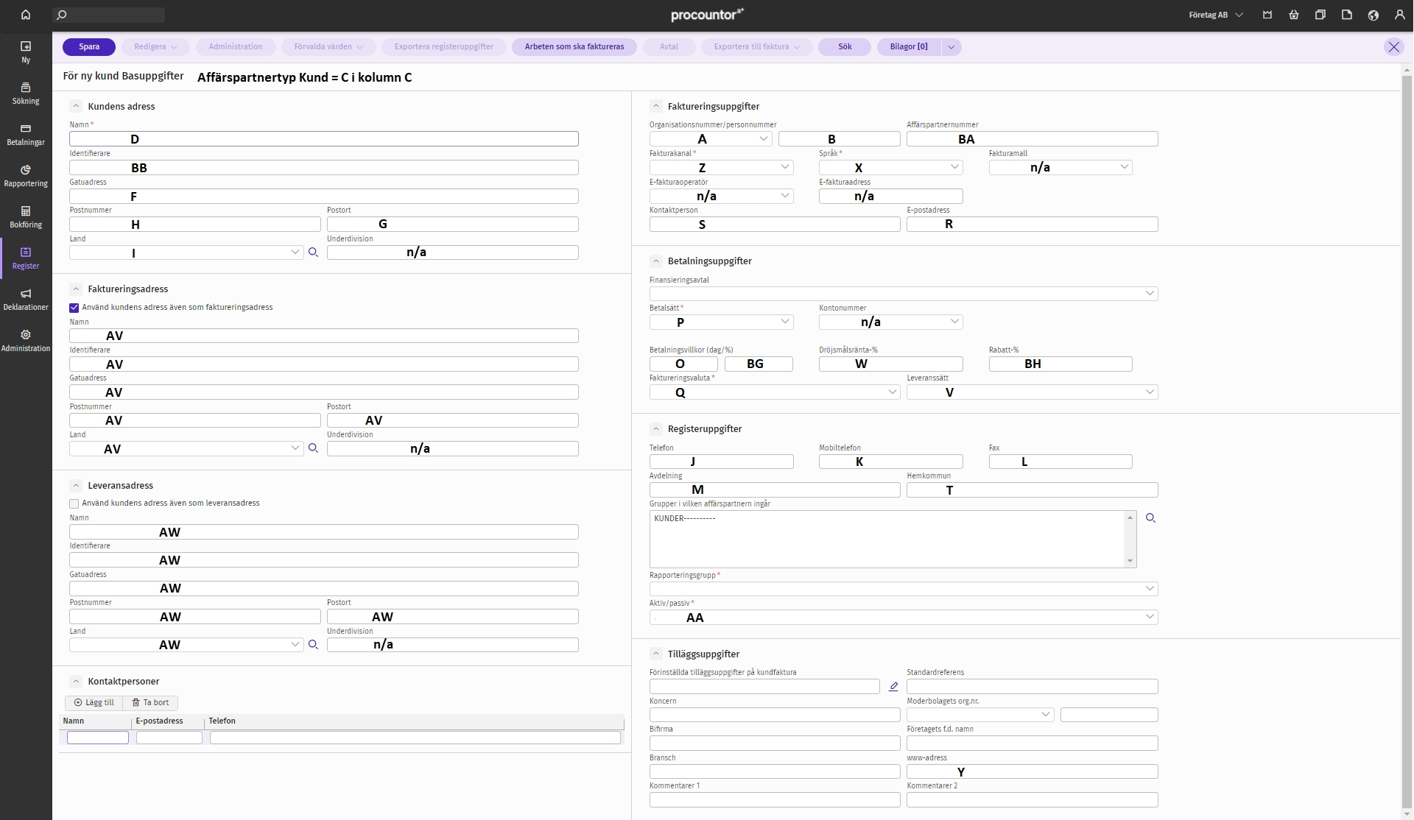Open Arbeten som ska faktureras tab
Image resolution: width=1414 pixels, height=820 pixels.
tap(574, 46)
